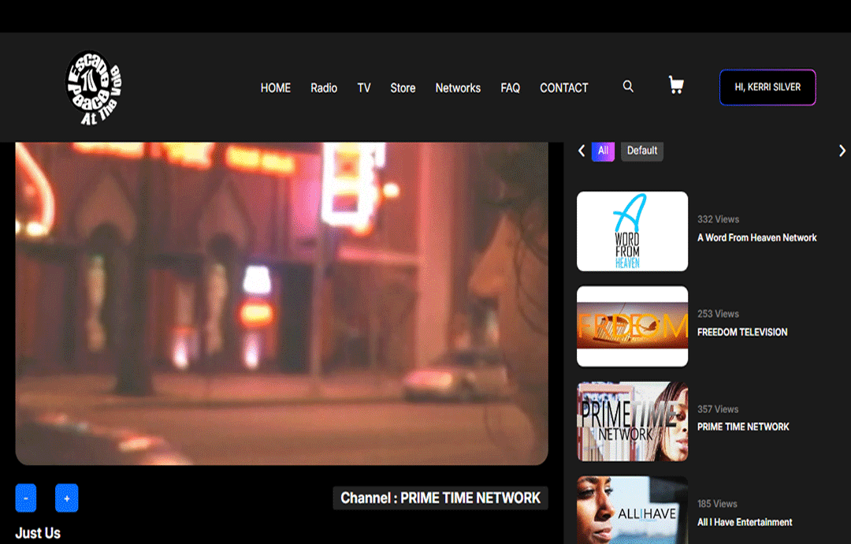Screen dimensions: 851x544
Task: Click the Escape To Peace site logo
Action: pyautogui.click(x=93, y=88)
